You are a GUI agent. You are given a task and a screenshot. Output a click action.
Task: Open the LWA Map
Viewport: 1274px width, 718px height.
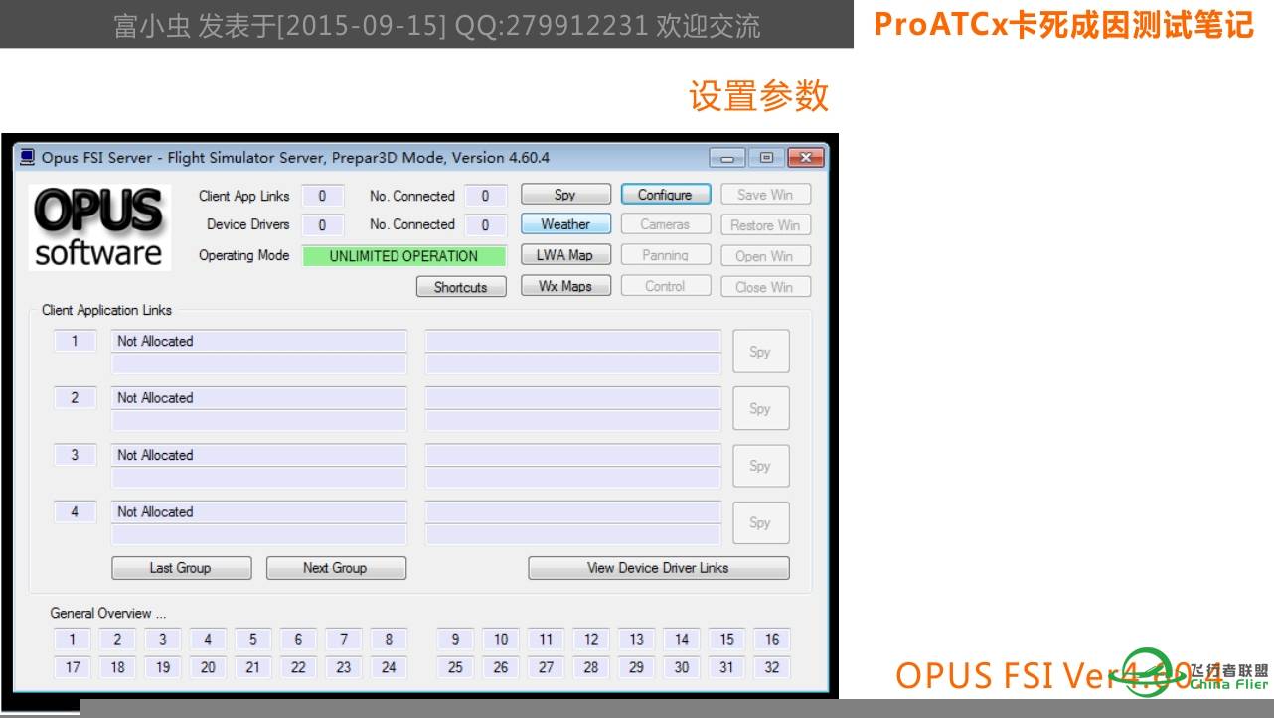[x=565, y=255]
